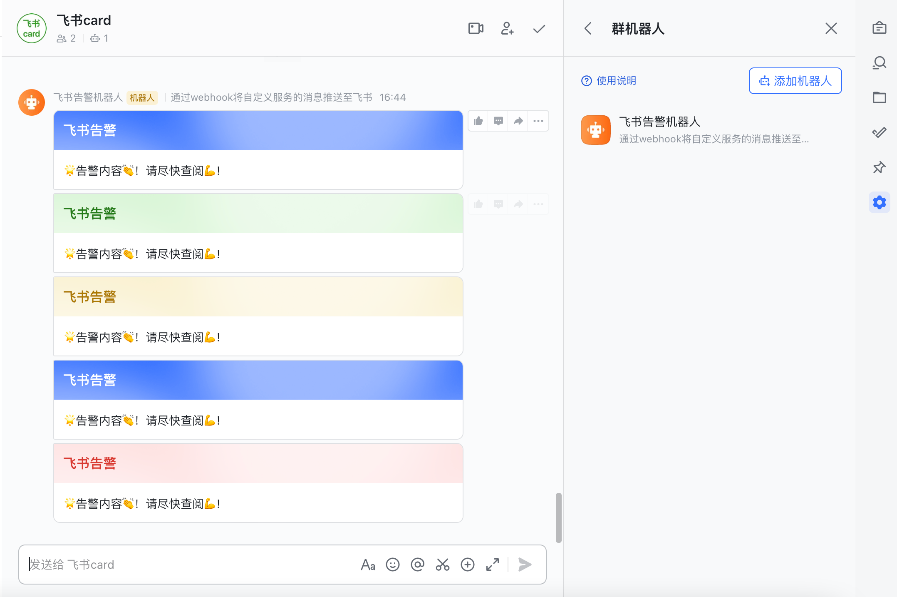
Task: Open chat tasks via the checkmark icon
Action: (538, 29)
